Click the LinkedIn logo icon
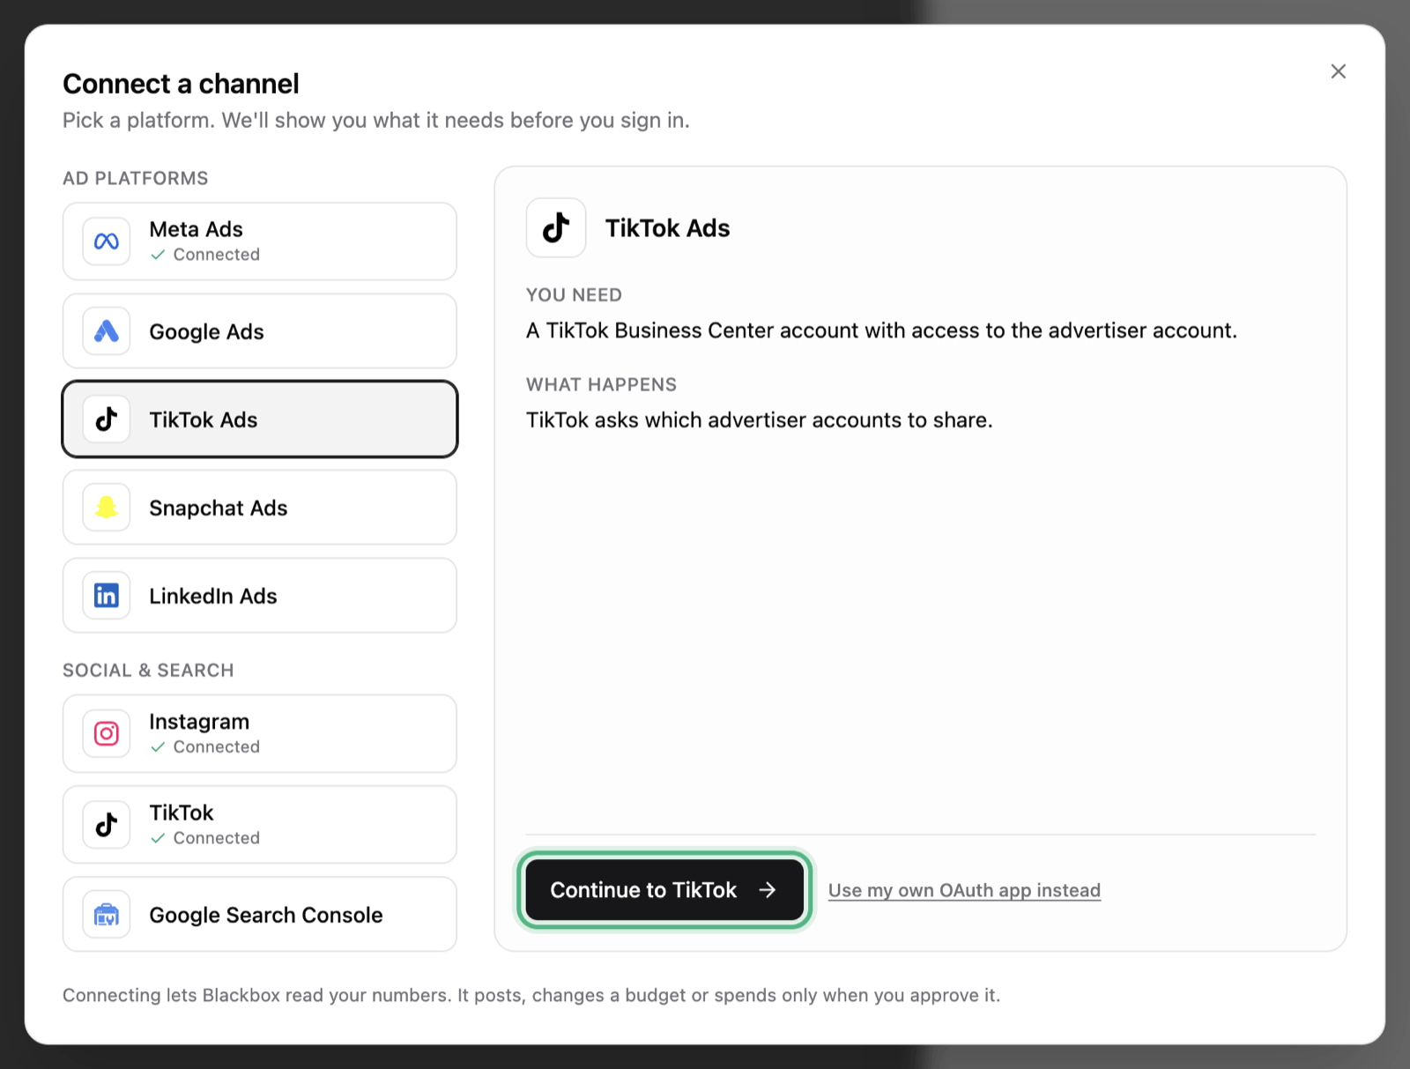This screenshot has width=1410, height=1069. tap(107, 596)
